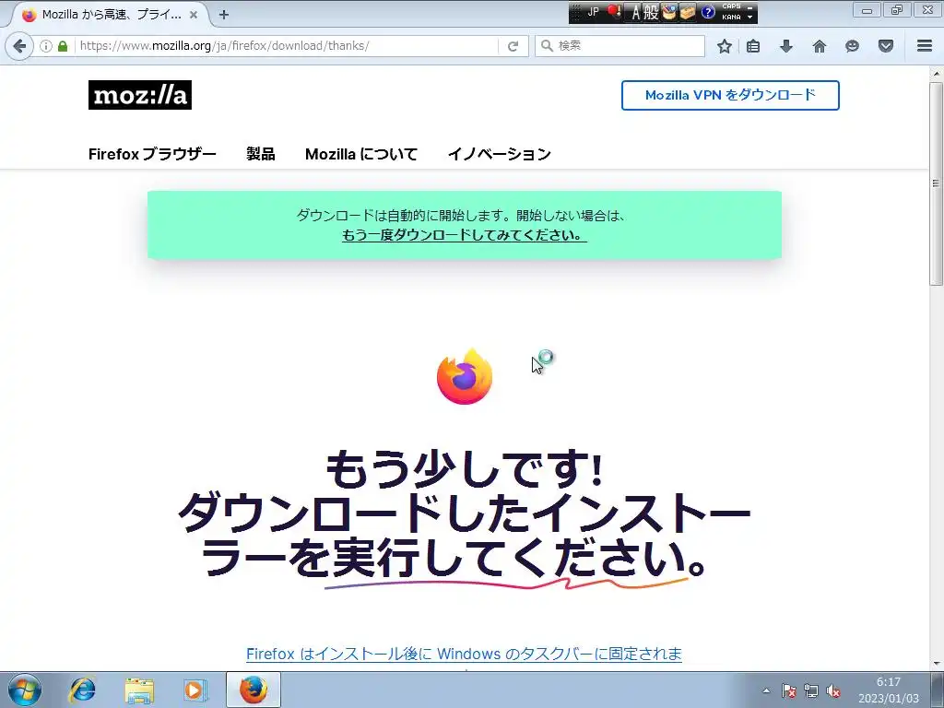The height and width of the screenshot is (708, 944).
Task: Bookmark this page with star icon
Action: (725, 46)
